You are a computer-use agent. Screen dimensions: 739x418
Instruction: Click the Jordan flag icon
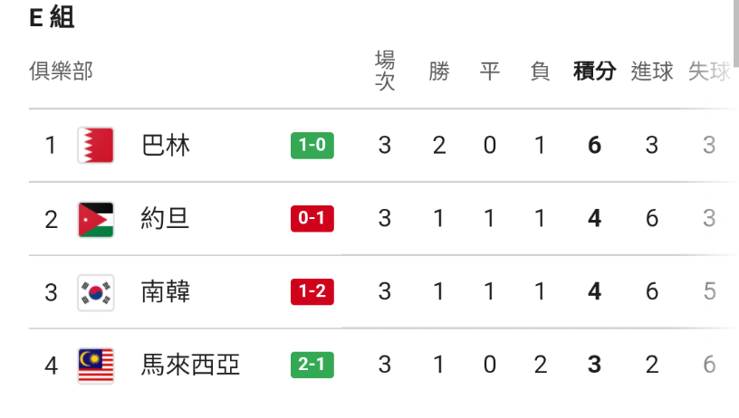click(95, 219)
